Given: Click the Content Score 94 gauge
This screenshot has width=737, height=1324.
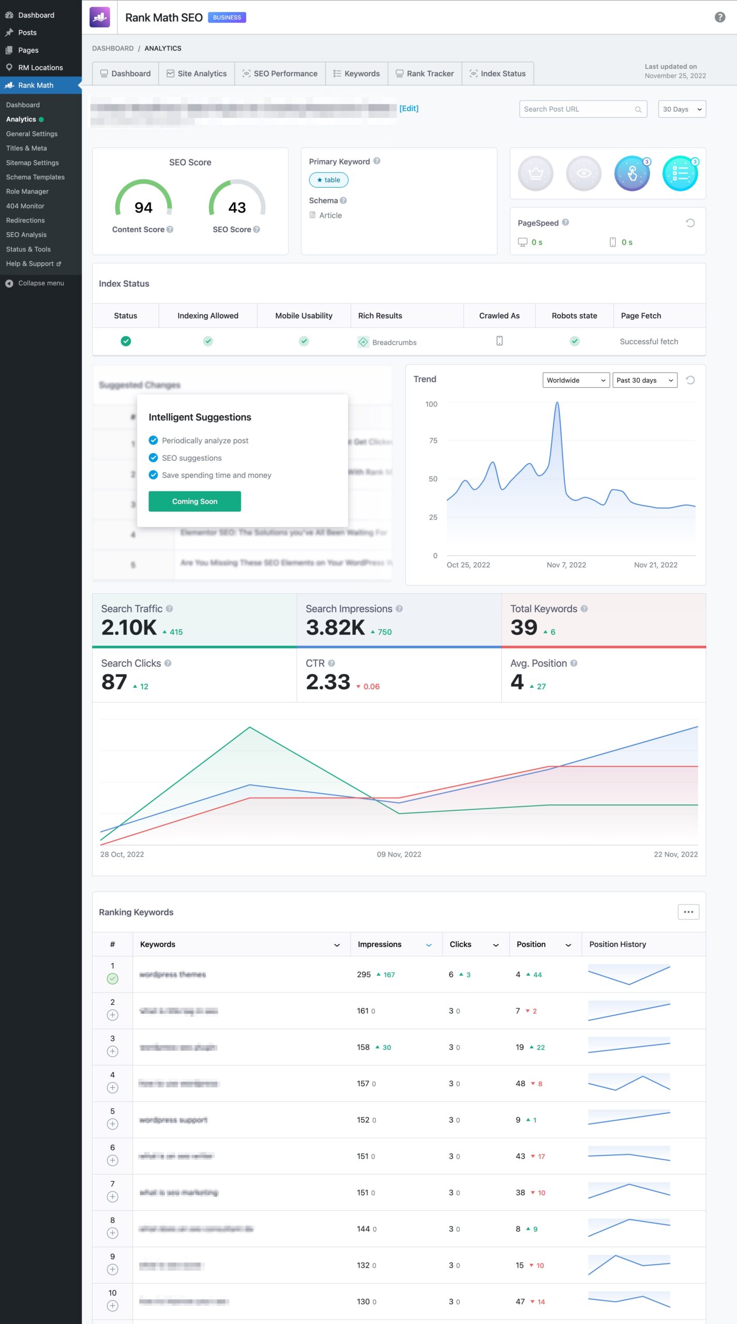Looking at the screenshot, I should coord(143,198).
